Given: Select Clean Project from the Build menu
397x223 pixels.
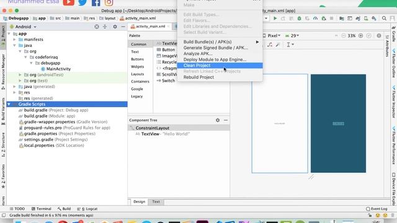Looking at the screenshot, I should pyautogui.click(x=220, y=66).
